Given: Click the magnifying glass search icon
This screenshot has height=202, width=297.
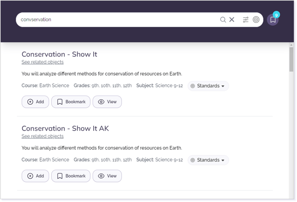Looking at the screenshot, I should point(223,19).
